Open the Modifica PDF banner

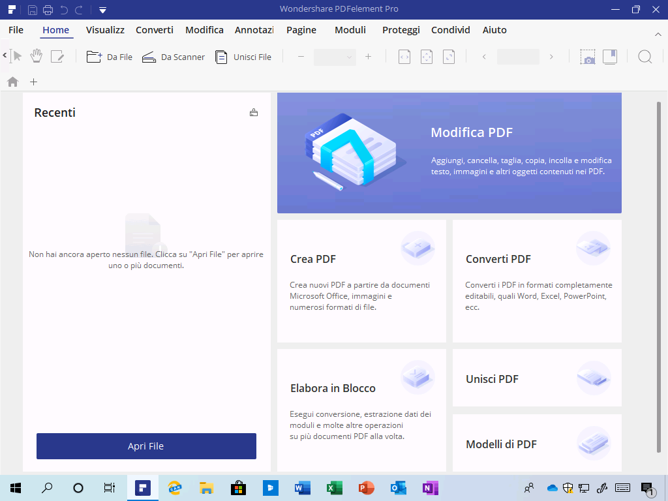click(x=449, y=153)
